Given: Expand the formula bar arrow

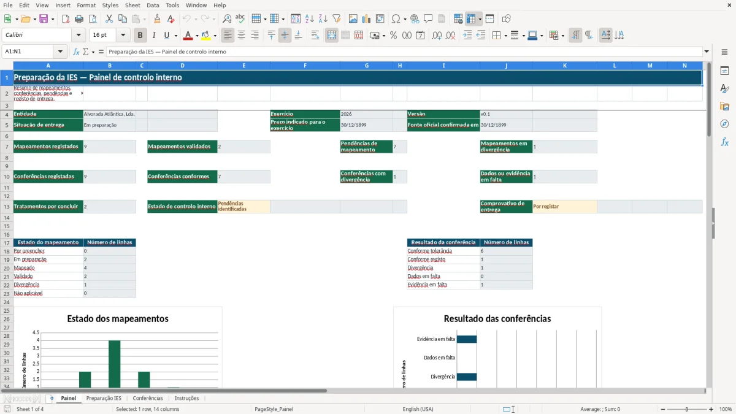Looking at the screenshot, I should coord(707,52).
